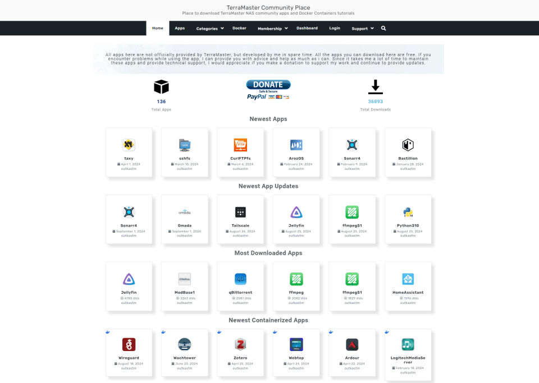Expand the Categories dropdown menu
Viewport: 539px width, 383px height.
(210, 29)
